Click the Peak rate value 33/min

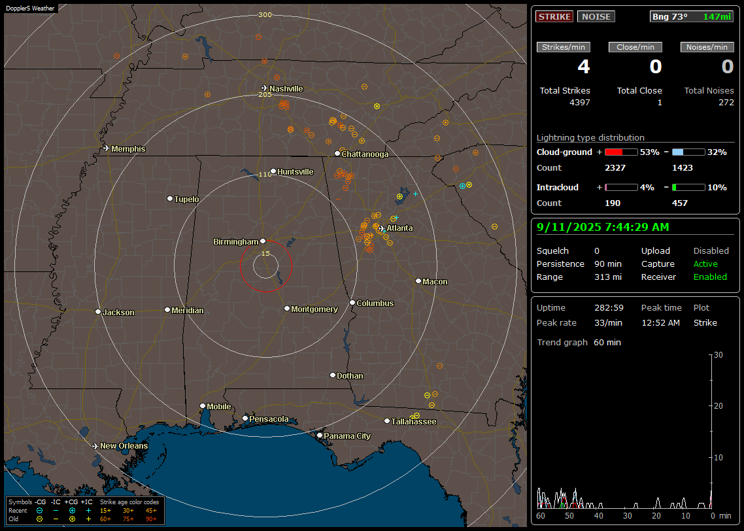pyautogui.click(x=609, y=322)
